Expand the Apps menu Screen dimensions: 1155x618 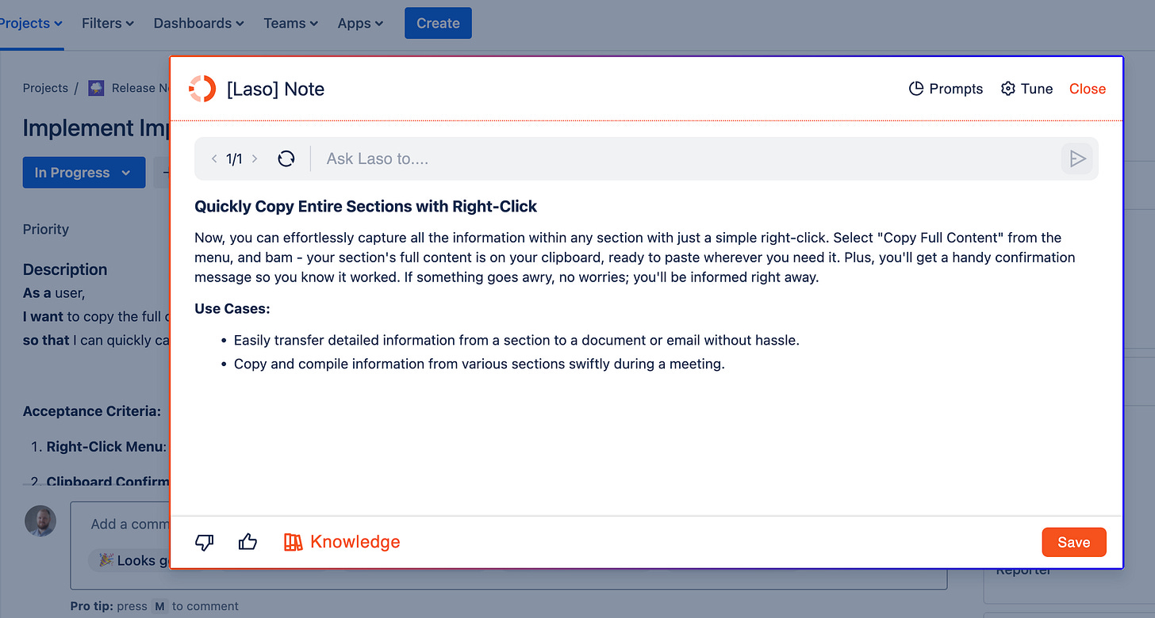click(361, 23)
